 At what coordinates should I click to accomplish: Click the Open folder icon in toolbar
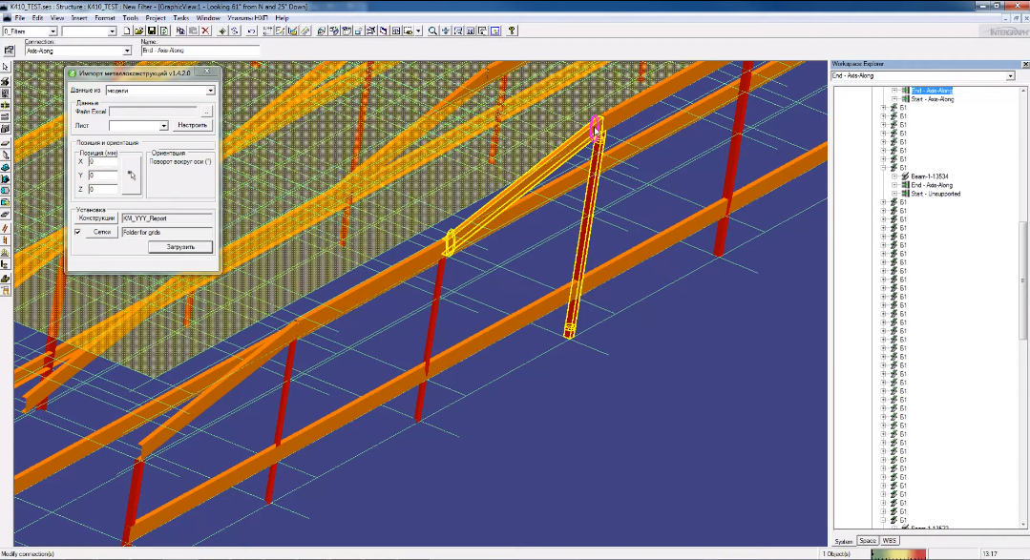[x=139, y=31]
